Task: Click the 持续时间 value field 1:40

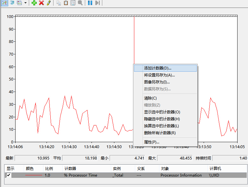Action: (x=230, y=158)
